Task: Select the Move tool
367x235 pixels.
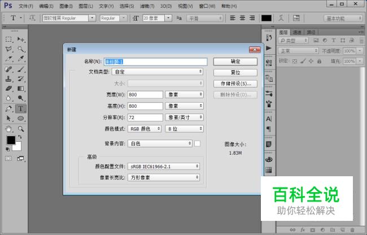Action: (x=21, y=40)
